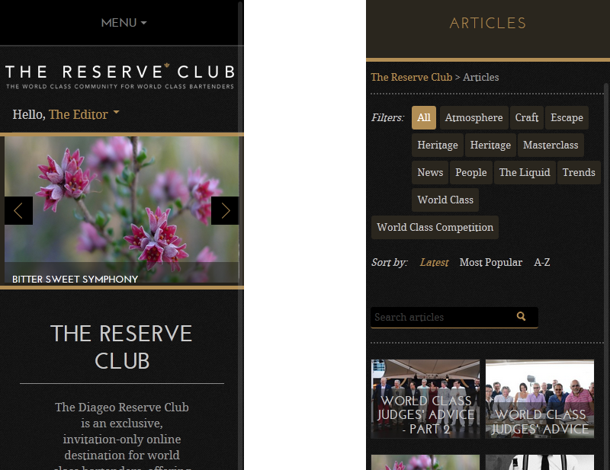Open the World Class Judges' Advice thumbnail
This screenshot has width=610, height=470.
click(540, 399)
